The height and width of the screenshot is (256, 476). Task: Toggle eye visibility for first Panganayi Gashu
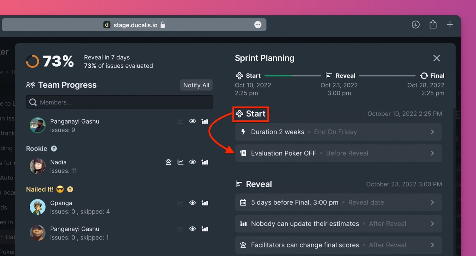192,121
